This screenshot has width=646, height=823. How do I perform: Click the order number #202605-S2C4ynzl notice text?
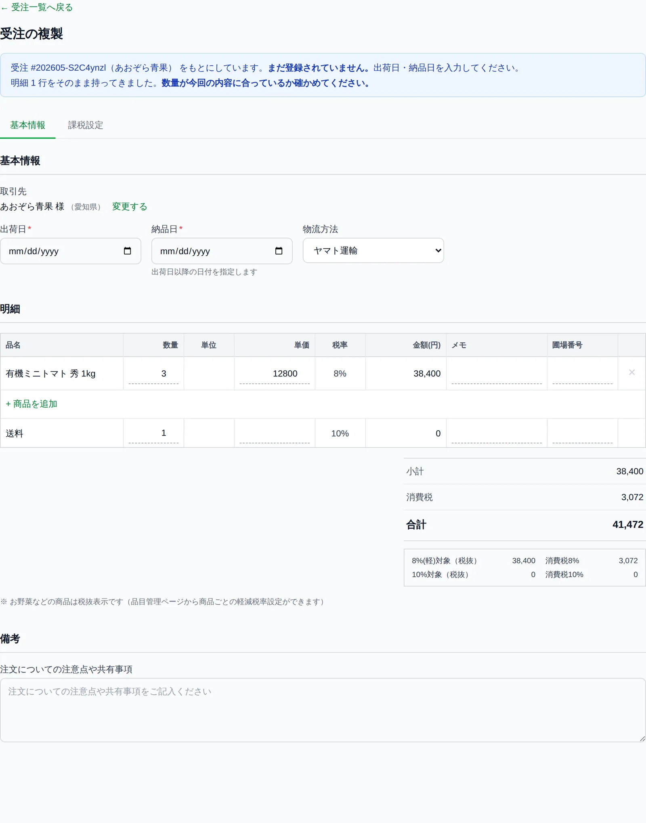click(69, 68)
